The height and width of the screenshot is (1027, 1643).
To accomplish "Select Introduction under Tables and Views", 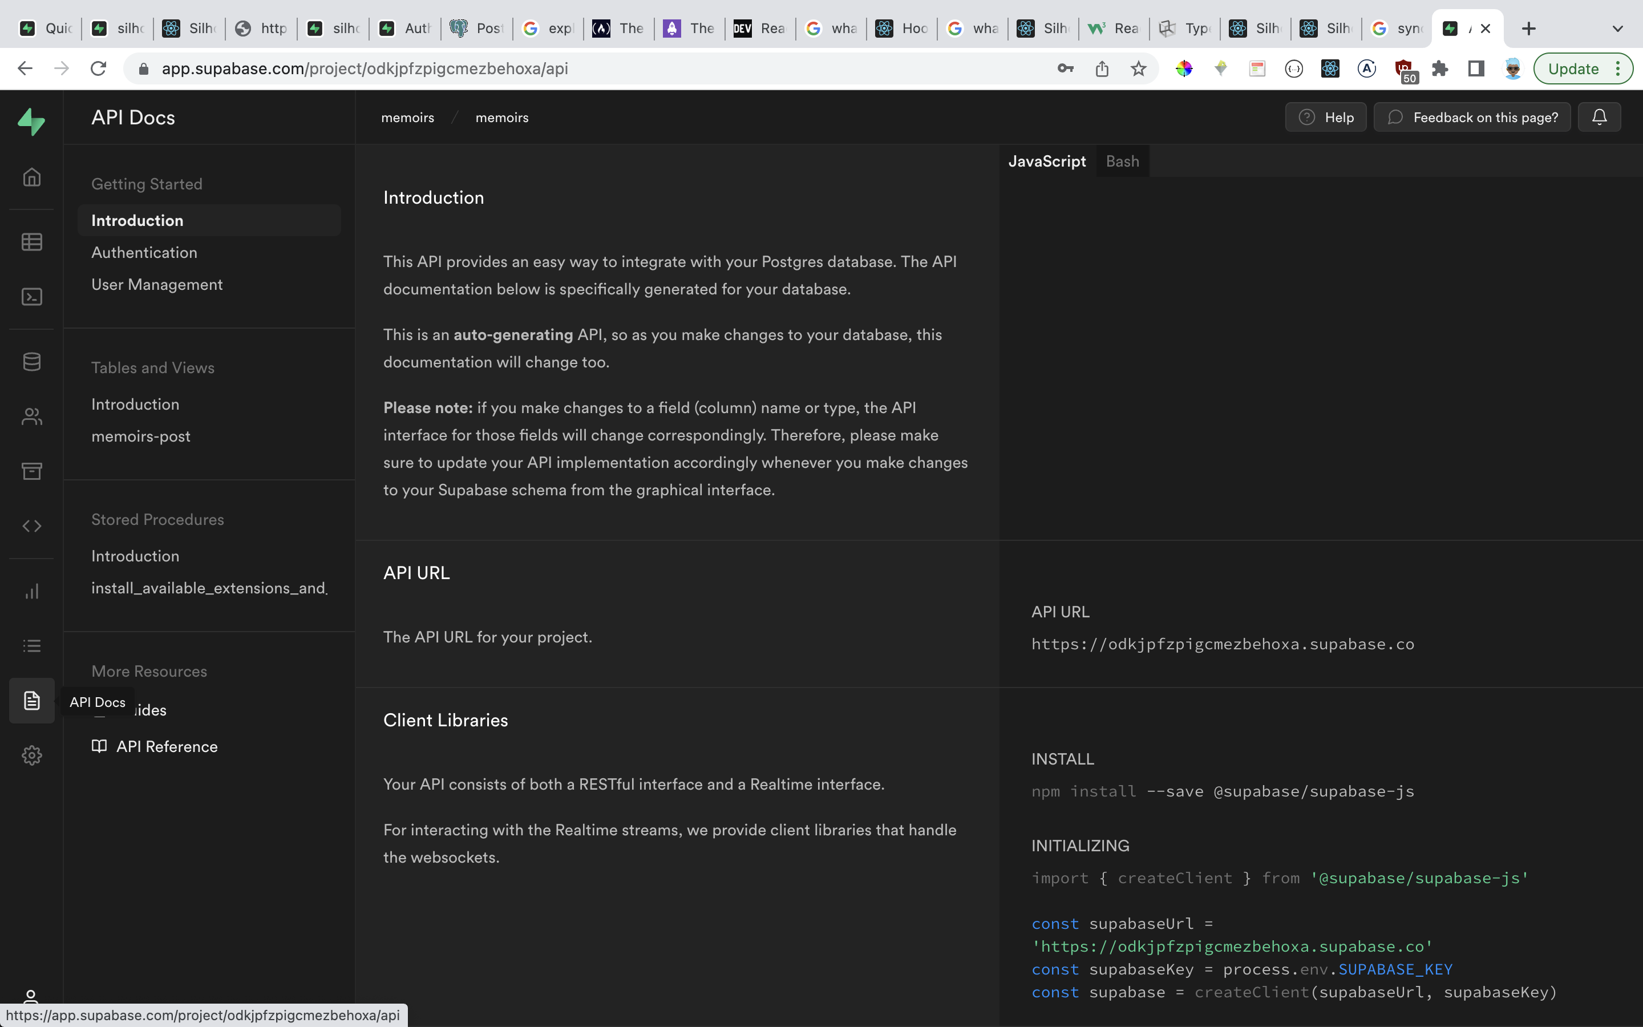I will [135, 404].
